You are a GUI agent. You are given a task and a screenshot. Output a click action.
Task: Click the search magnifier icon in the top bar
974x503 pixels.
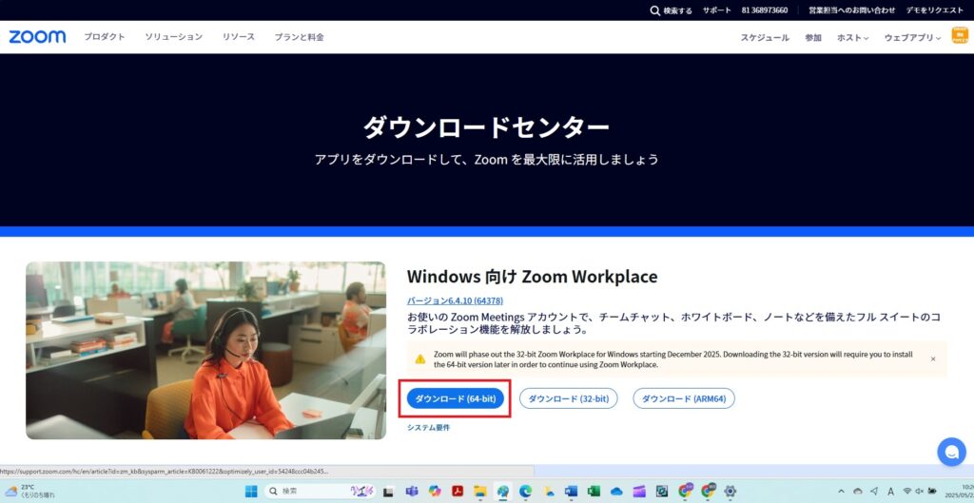654,10
